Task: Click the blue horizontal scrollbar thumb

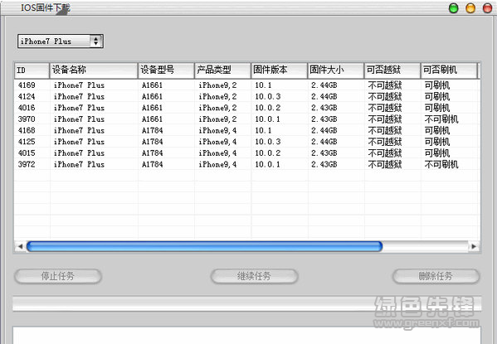Action: pyautogui.click(x=204, y=246)
